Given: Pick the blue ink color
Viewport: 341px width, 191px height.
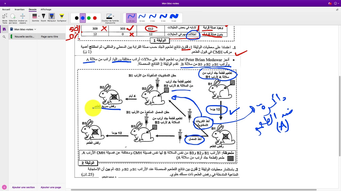Looking at the screenshot, I should click(83, 18).
